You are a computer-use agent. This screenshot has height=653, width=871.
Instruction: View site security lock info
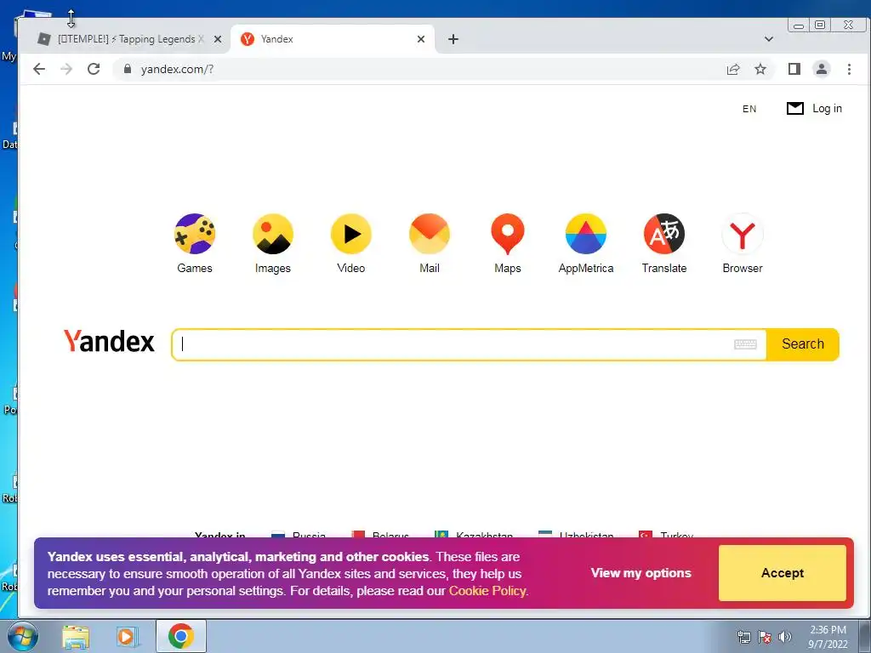(x=128, y=69)
